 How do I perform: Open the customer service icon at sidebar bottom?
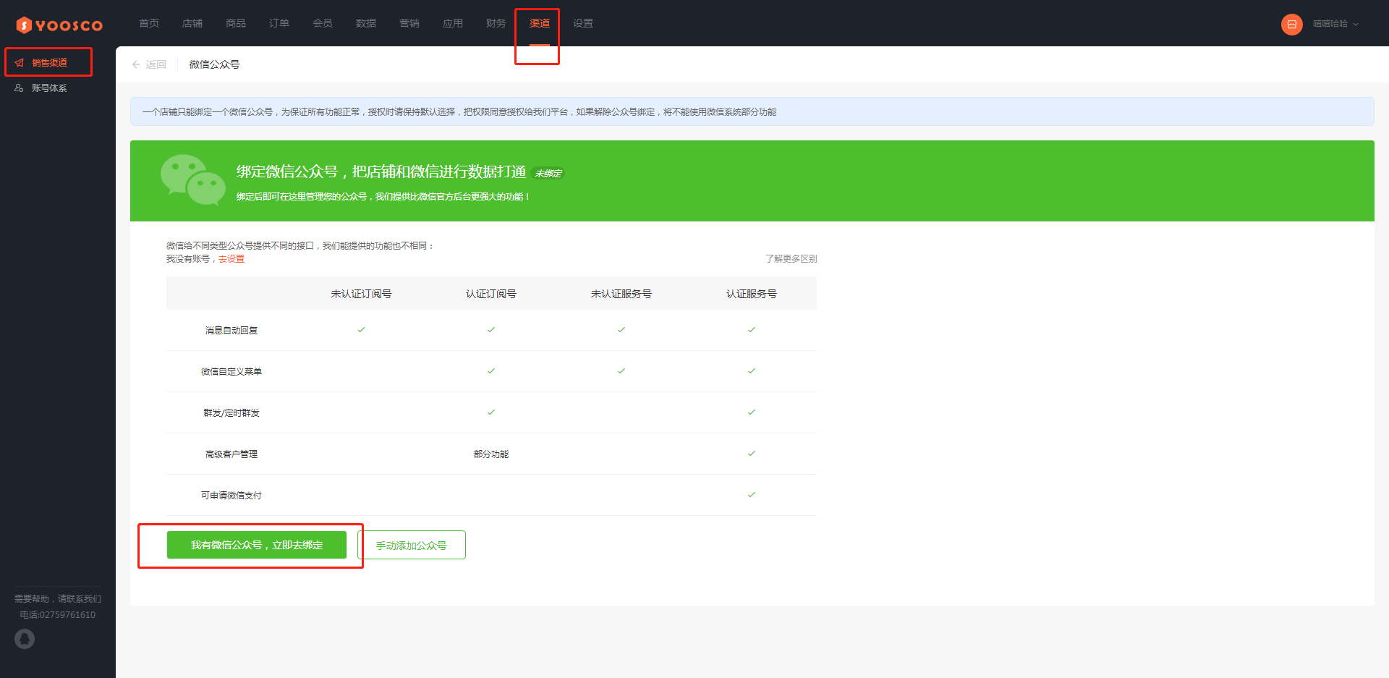25,639
